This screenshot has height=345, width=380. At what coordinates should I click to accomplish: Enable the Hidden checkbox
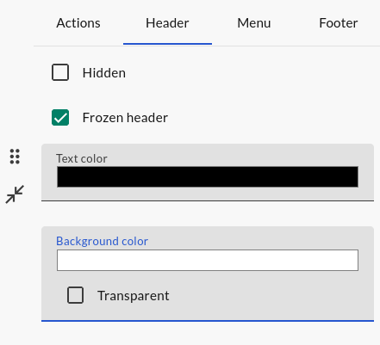click(60, 72)
